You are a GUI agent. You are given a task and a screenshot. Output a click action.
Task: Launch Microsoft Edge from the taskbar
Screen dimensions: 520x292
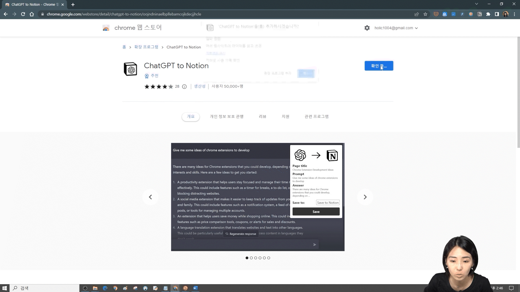pos(105,288)
